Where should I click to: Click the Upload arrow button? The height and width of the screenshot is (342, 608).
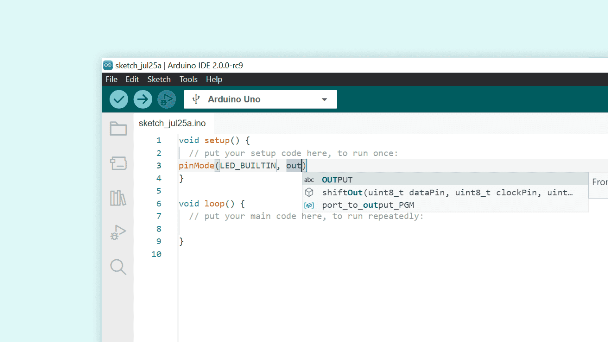[142, 99]
